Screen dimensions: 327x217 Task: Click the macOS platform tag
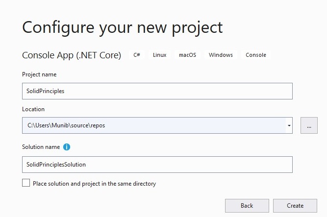click(187, 55)
